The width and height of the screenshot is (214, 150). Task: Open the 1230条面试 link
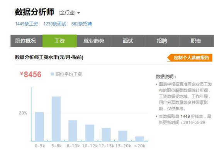click(55, 24)
